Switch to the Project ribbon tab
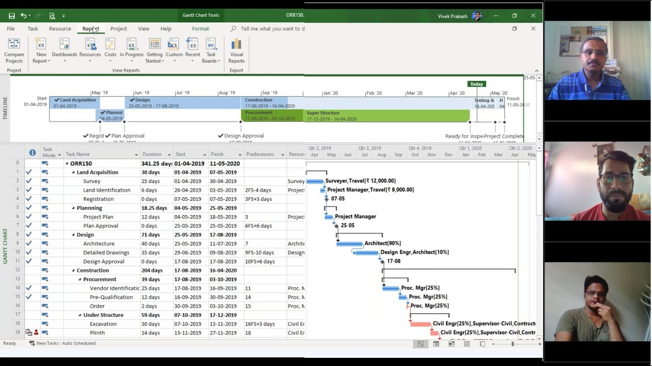The image size is (652, 366). pos(119,29)
